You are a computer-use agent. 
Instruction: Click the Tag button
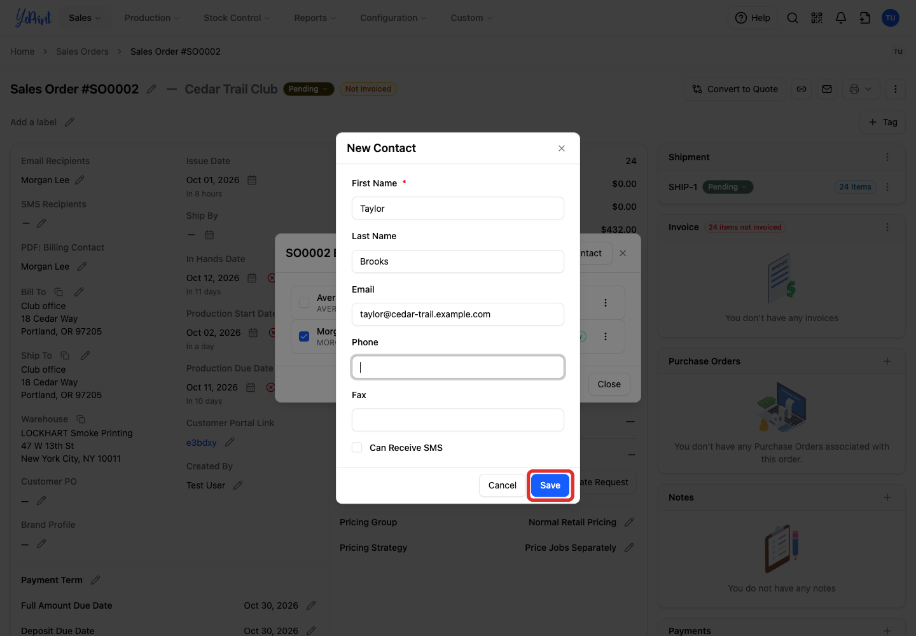pyautogui.click(x=882, y=122)
